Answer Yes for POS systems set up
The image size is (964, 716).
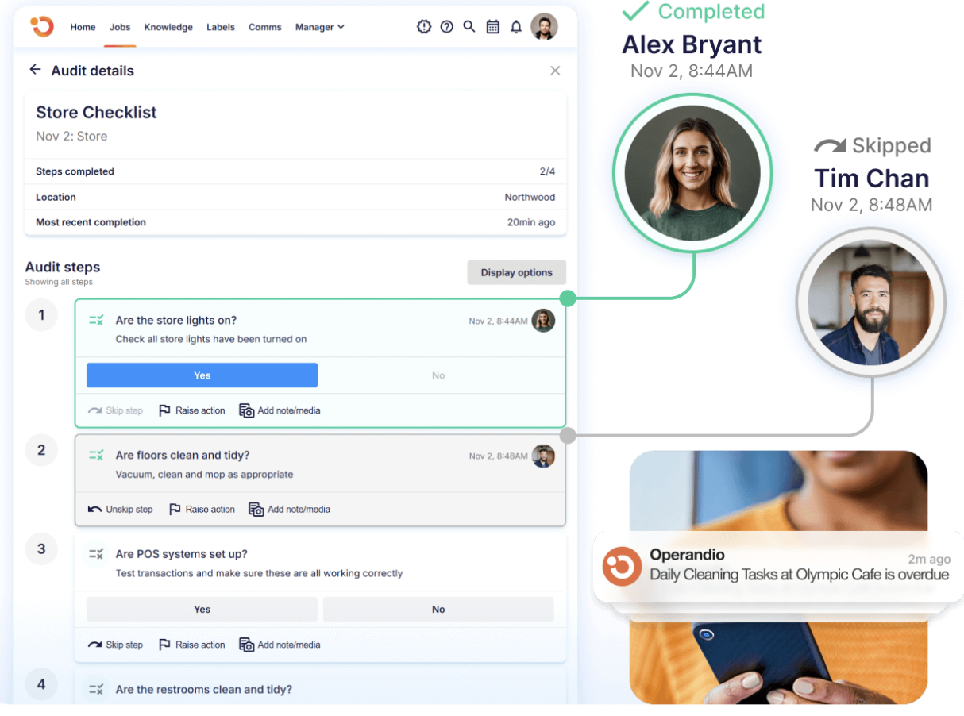tap(202, 610)
